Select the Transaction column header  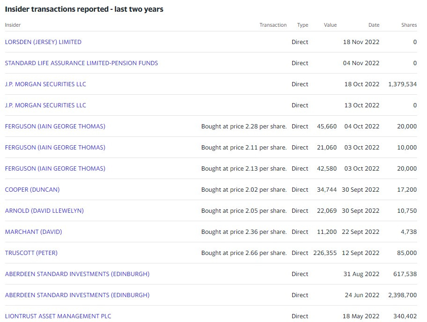[273, 25]
